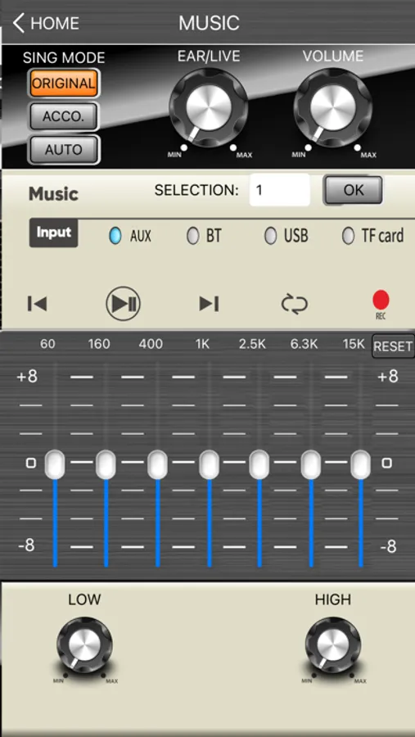
Task: Click the VOLUME knob
Action: 333,107
